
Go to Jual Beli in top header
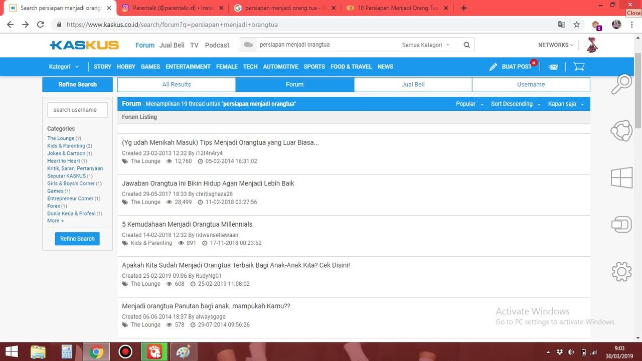(x=172, y=45)
